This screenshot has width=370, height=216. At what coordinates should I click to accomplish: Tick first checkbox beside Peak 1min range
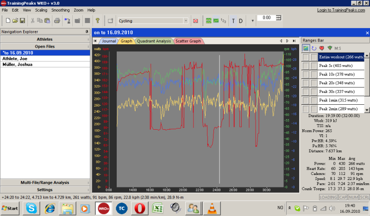[306, 100]
